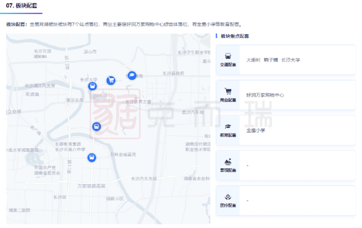
Task: Select 鸭子铺 station in traffic row
Action: pos(270,60)
